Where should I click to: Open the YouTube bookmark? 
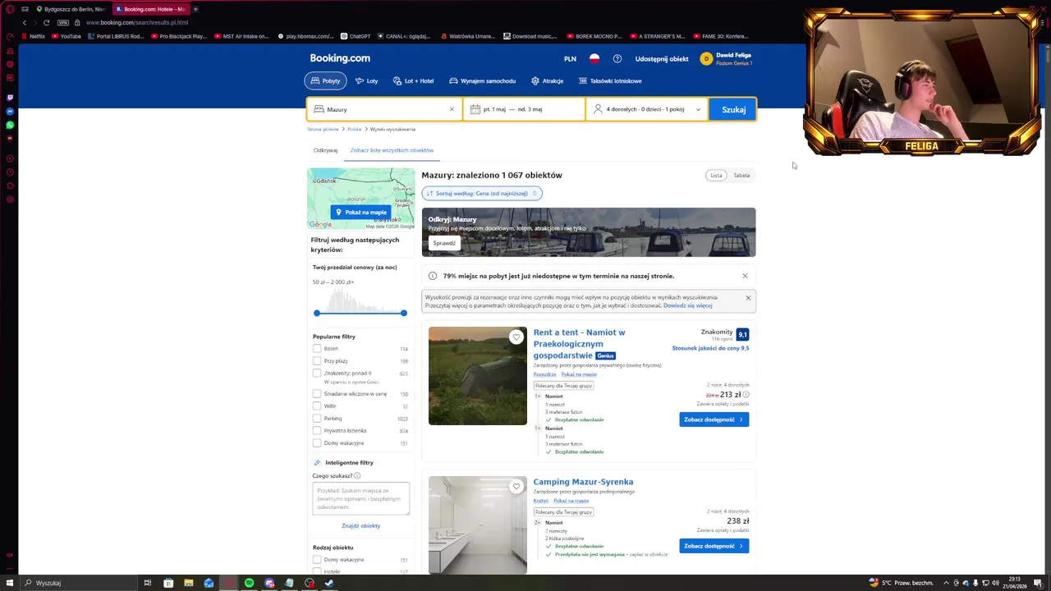(x=66, y=36)
